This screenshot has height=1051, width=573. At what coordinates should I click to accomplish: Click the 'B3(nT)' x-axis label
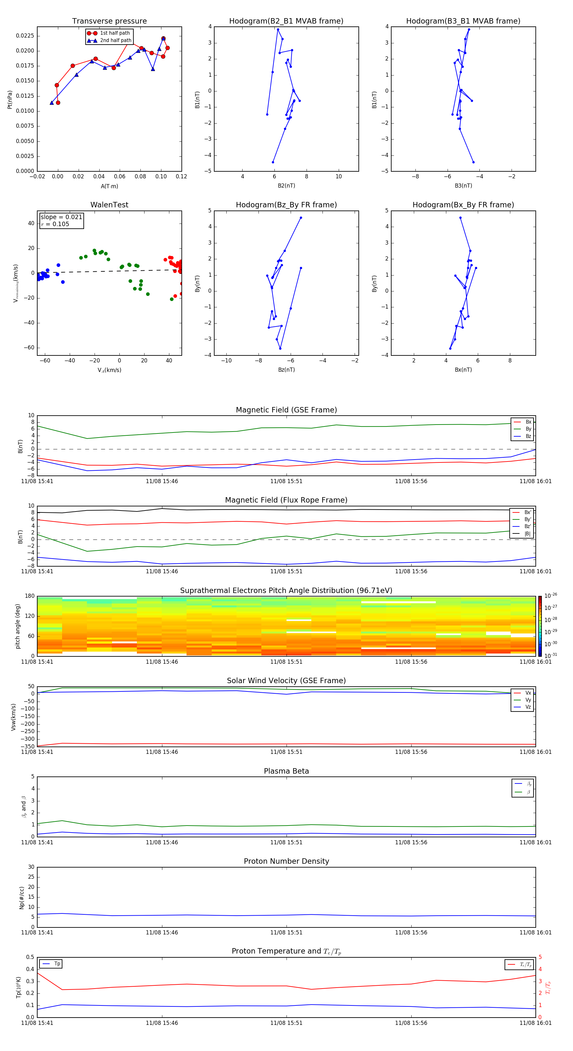463,186
